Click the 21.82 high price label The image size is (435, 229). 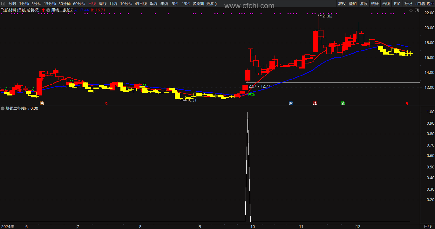[x=327, y=16]
